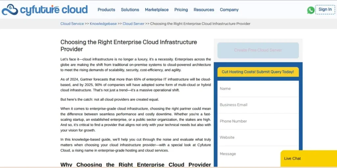Image resolution: width=337 pixels, height=168 pixels.
Task: Click the Cyfuture Cloud logo
Action: (x=45, y=10)
